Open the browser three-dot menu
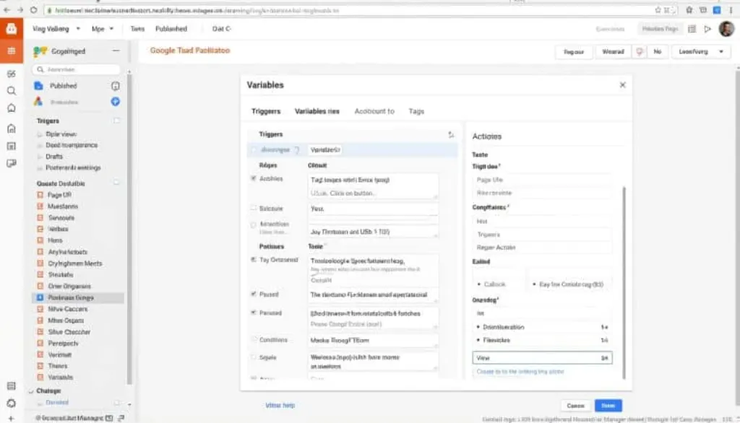 [x=731, y=10]
